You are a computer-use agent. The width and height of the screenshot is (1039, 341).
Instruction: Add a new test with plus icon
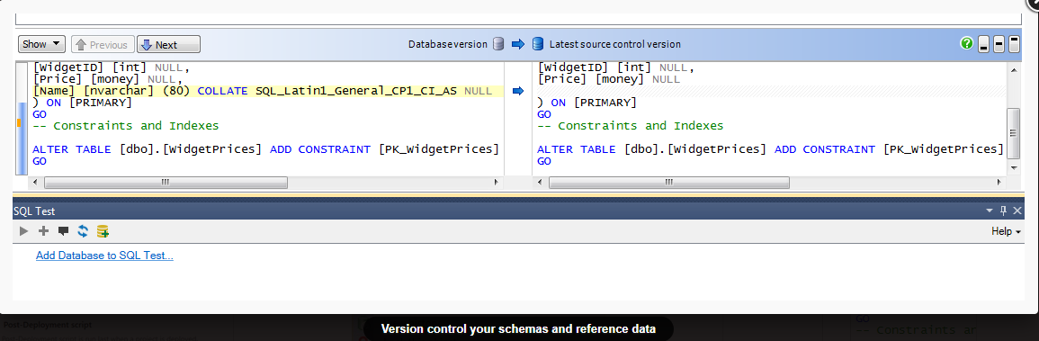(x=44, y=231)
